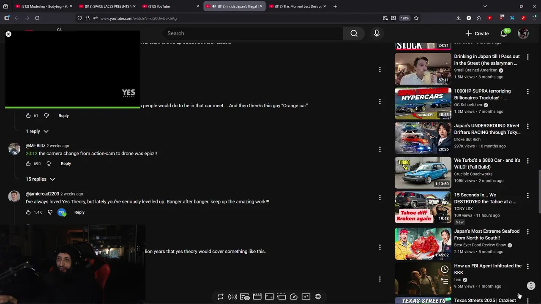541x304 pixels.
Task: Switch to the SPACE LACES PRESENTS tab
Action: (x=108, y=6)
